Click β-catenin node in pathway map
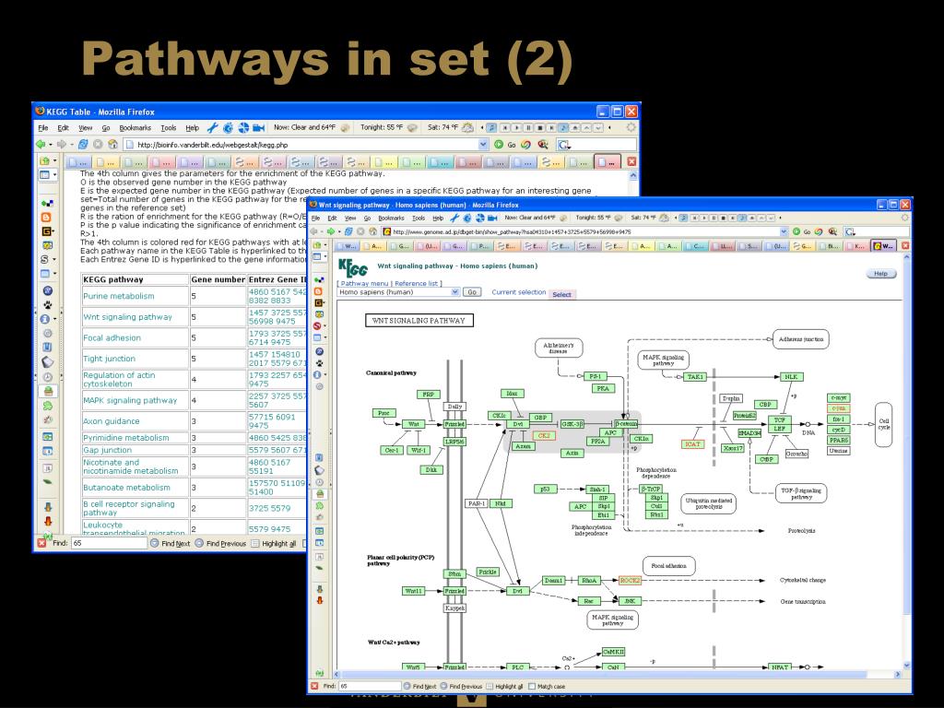 click(x=626, y=424)
